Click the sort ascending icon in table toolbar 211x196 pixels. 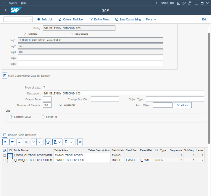pos(5,142)
